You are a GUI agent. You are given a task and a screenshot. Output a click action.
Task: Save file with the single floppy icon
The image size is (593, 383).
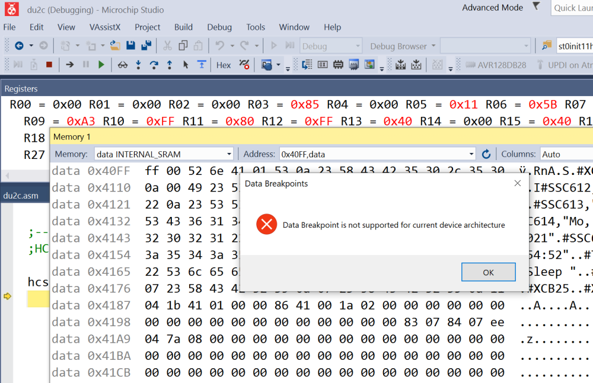click(x=131, y=46)
